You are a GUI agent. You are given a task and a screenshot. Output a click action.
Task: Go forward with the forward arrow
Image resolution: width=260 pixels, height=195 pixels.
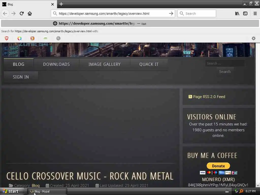tap(13, 13)
